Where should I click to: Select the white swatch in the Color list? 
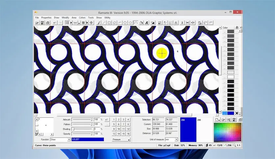pos(231,77)
